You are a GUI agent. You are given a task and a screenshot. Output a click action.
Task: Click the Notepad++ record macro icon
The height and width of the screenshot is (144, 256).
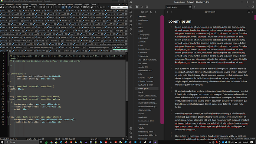coord(92,7)
